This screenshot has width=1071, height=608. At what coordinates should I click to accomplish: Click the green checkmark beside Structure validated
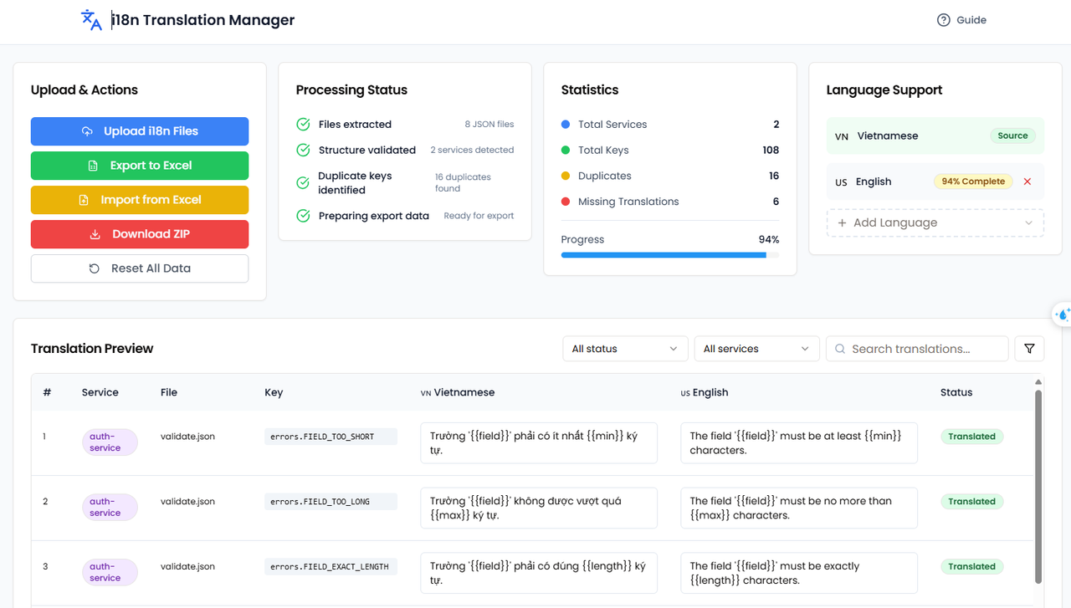pos(302,150)
